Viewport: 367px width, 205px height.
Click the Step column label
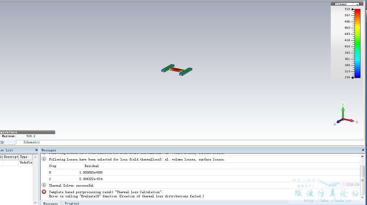pyautogui.click(x=53, y=166)
